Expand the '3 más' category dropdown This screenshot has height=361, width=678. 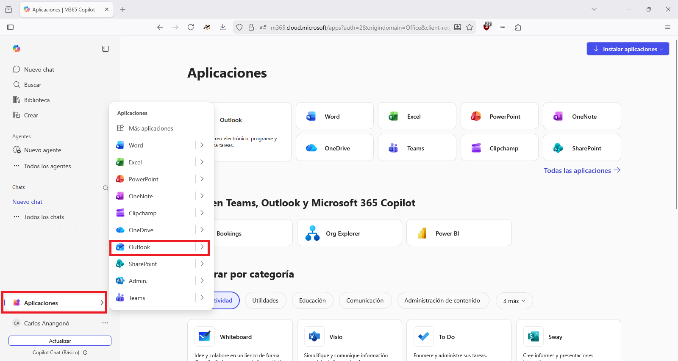pos(514,301)
